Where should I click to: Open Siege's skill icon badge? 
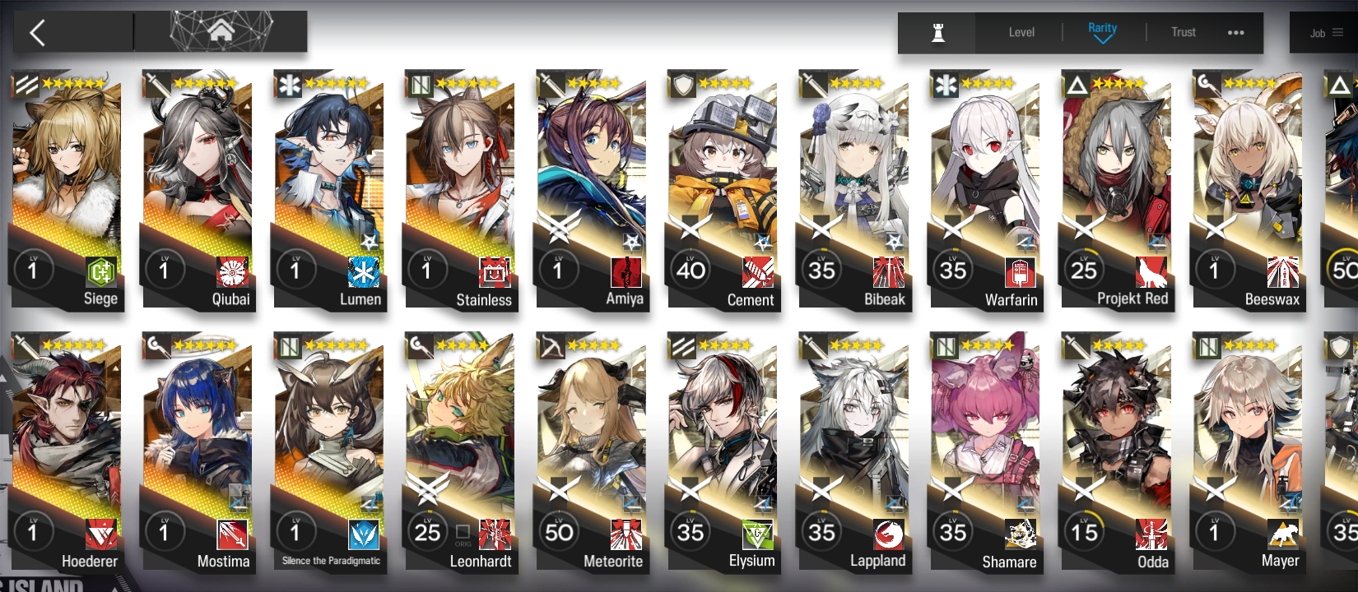pyautogui.click(x=101, y=271)
